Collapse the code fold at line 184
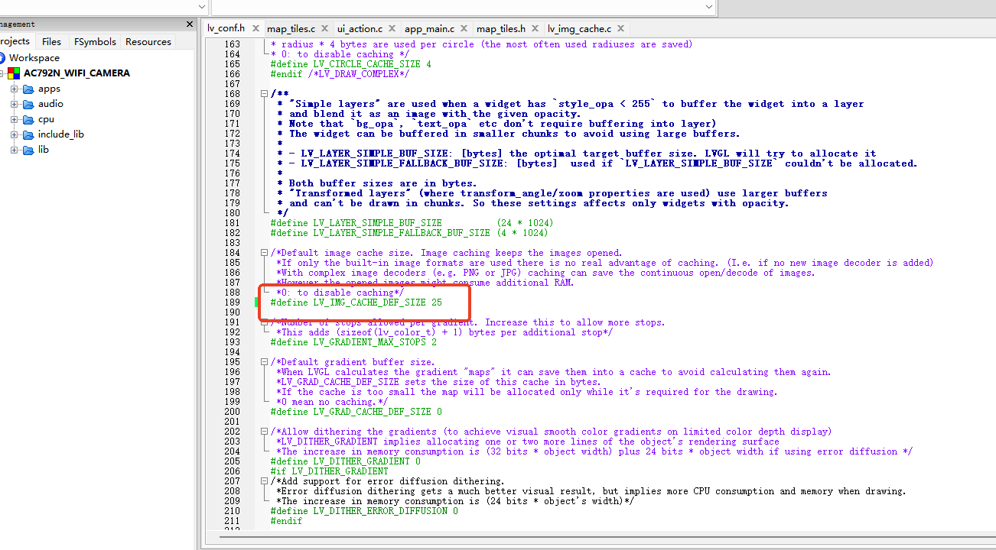 (264, 253)
